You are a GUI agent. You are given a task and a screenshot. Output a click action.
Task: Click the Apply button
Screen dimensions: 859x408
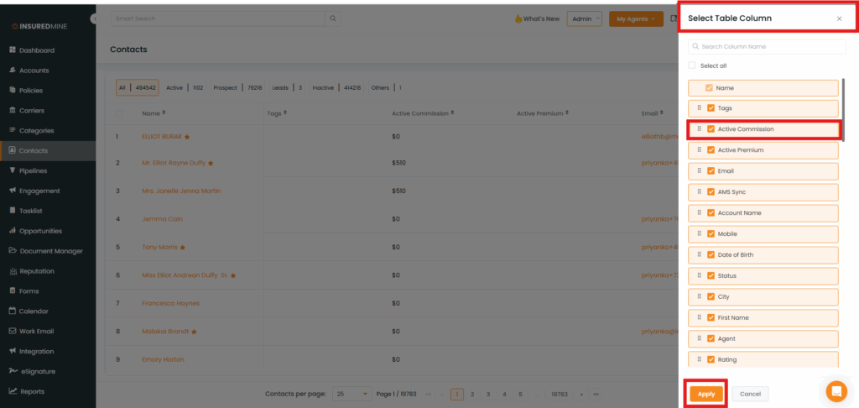pos(706,394)
